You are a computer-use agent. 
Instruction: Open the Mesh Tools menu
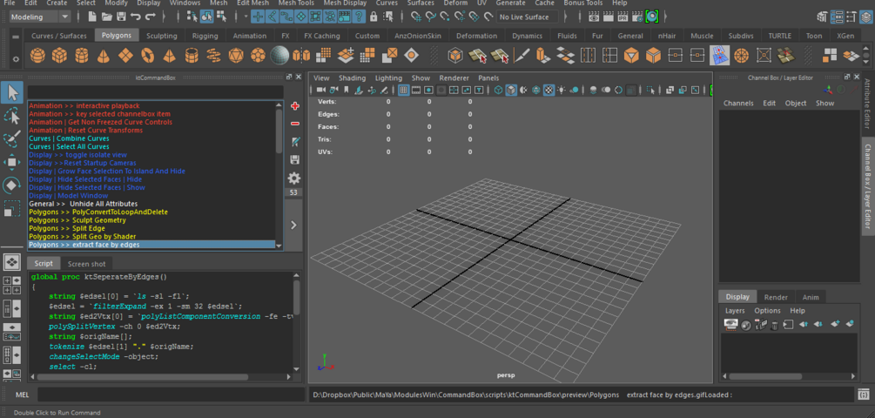(296, 3)
